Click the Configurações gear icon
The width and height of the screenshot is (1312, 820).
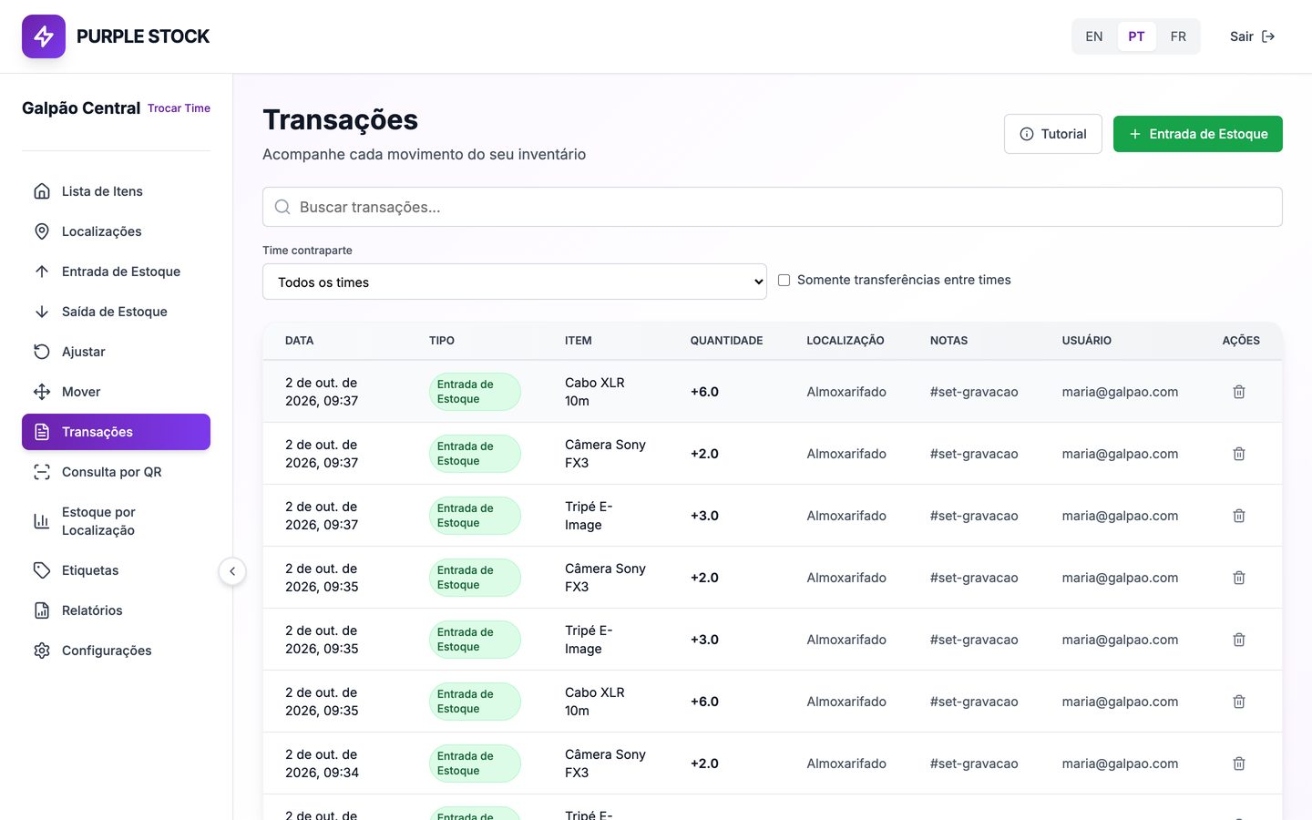pyautogui.click(x=42, y=651)
